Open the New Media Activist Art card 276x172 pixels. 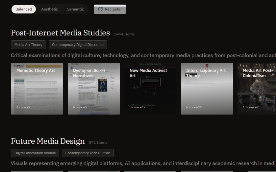click(x=150, y=89)
